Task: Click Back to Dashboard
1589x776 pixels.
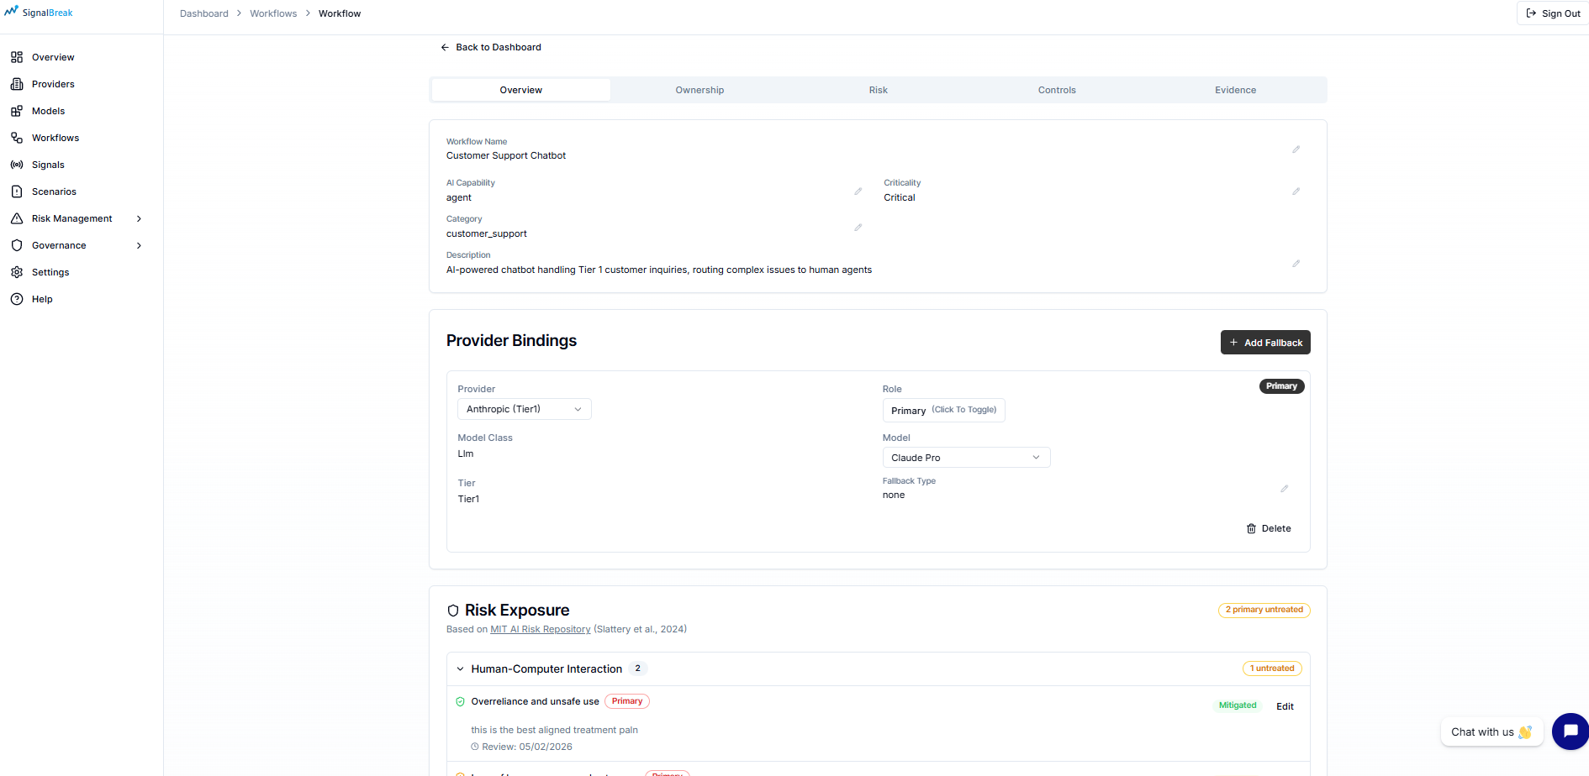Action: [x=491, y=47]
